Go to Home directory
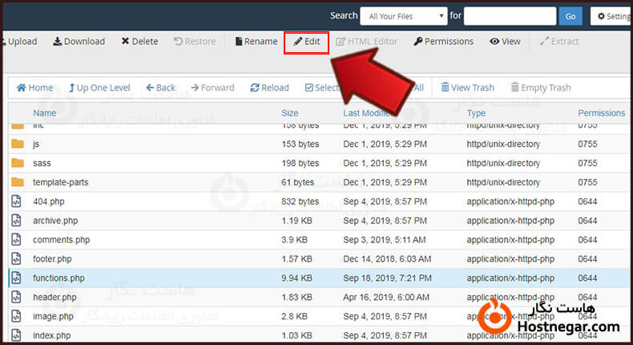This screenshot has width=633, height=345. [x=34, y=88]
